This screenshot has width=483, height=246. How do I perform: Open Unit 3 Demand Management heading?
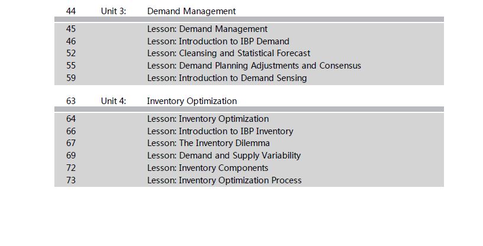tap(192, 11)
